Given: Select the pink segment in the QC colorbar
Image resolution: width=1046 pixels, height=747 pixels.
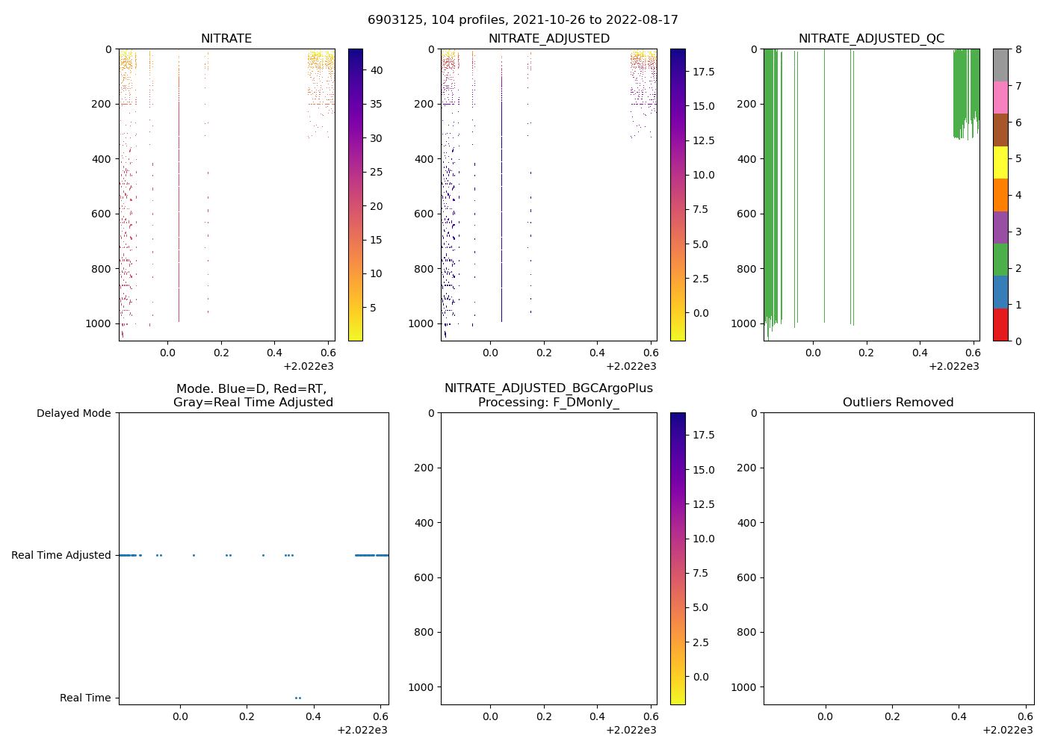Looking at the screenshot, I should (x=1000, y=97).
